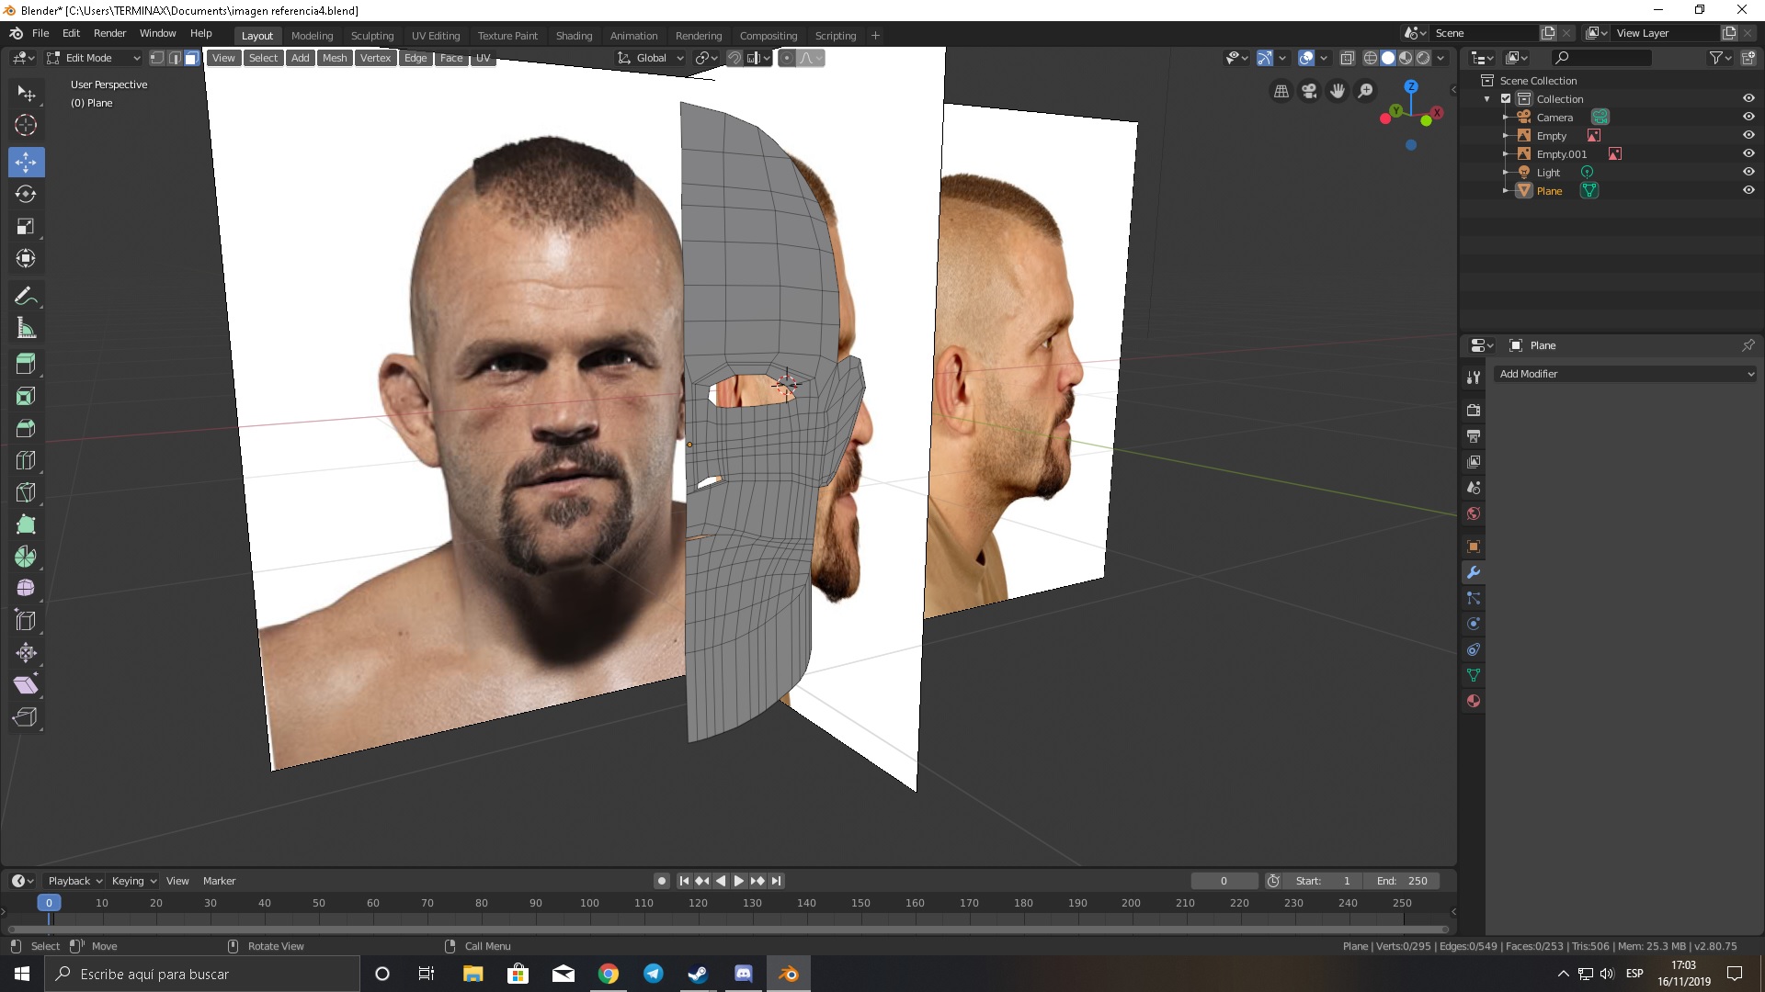This screenshot has width=1765, height=992.
Task: Select the Spin tool
Action: coord(26,557)
